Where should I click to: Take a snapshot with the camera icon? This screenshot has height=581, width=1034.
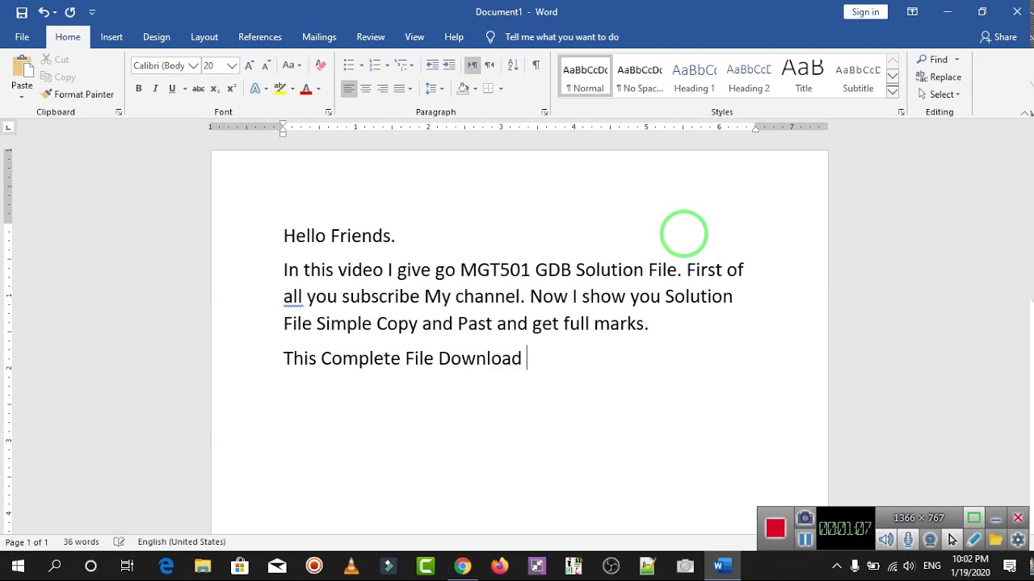(x=805, y=518)
